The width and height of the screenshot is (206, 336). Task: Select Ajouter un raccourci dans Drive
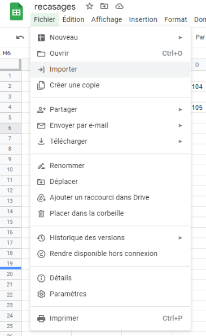click(x=111, y=197)
